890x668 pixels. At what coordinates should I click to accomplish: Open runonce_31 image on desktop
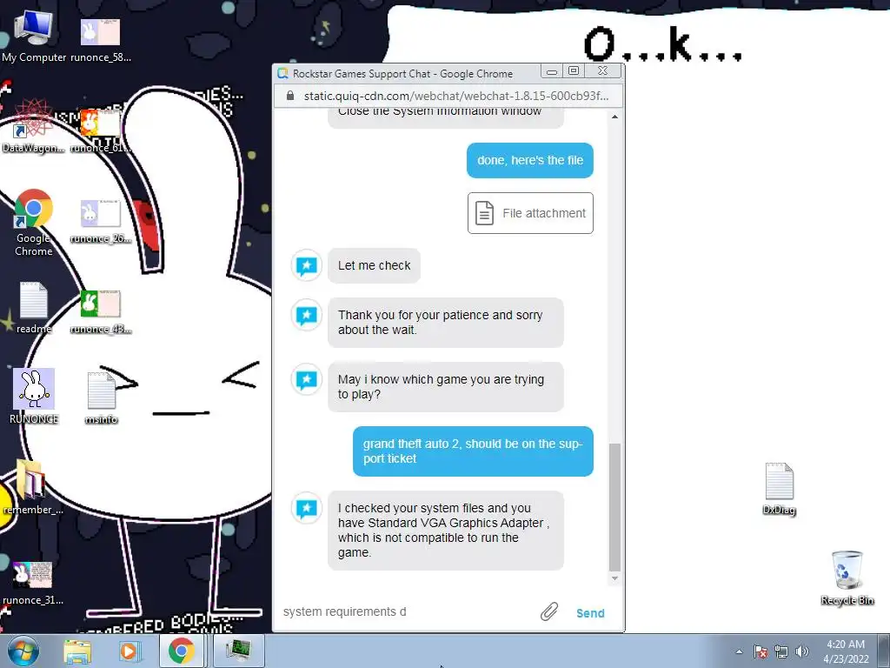click(x=32, y=582)
